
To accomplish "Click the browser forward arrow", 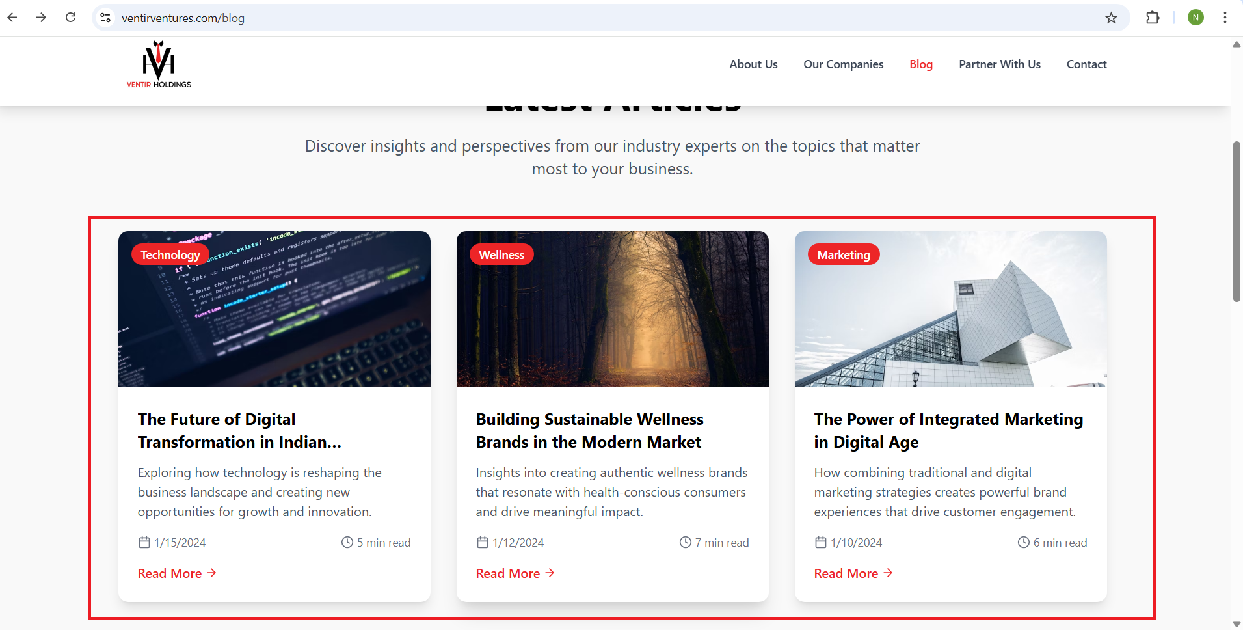I will pyautogui.click(x=42, y=18).
